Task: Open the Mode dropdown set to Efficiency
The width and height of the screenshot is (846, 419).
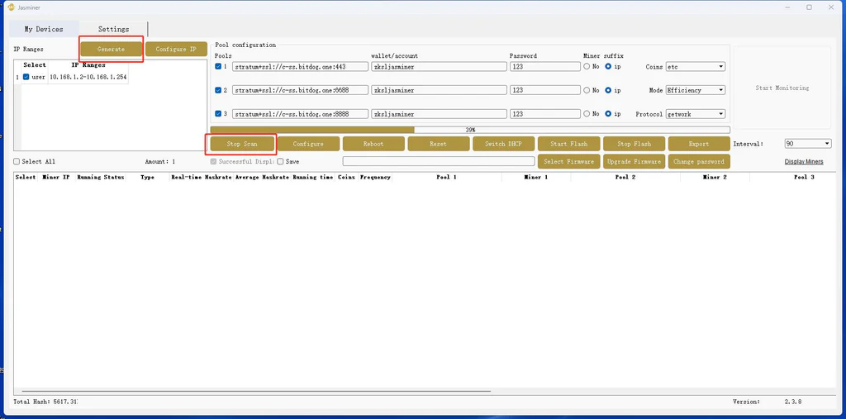Action: (695, 90)
